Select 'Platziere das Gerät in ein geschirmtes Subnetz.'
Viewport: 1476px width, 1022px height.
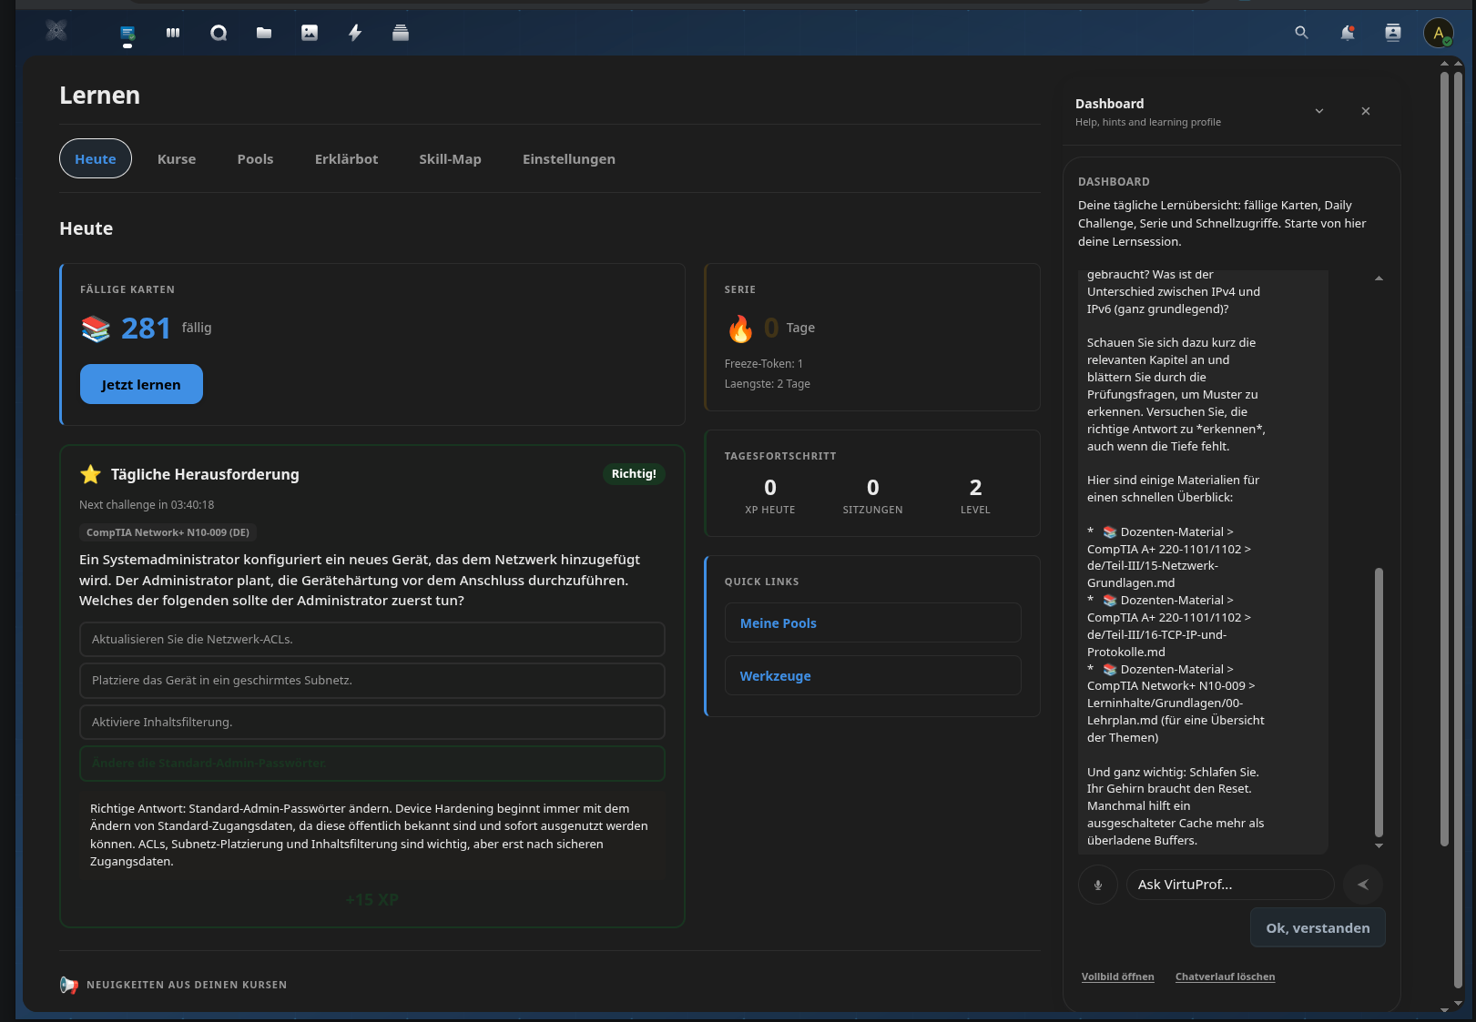pos(372,680)
